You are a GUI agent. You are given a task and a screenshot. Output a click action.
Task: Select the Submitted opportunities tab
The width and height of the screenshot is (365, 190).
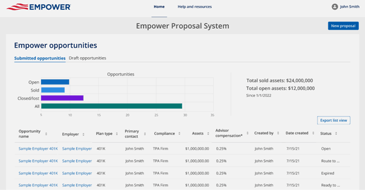click(40, 58)
